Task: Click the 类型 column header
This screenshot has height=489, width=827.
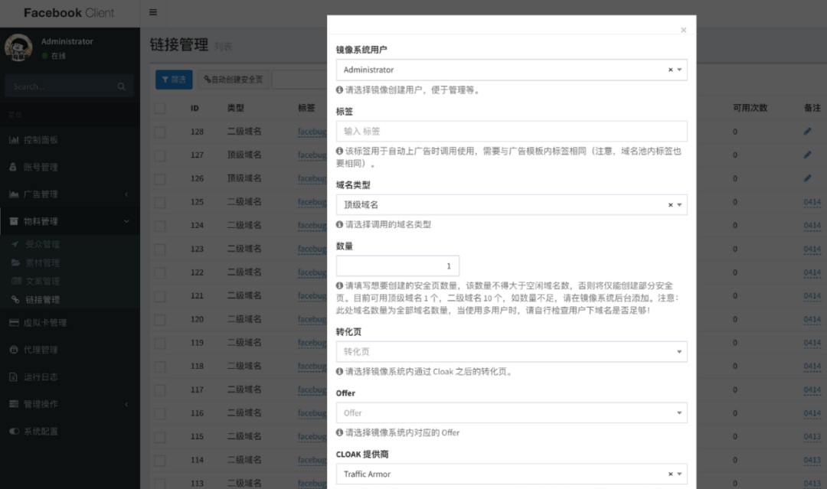Action: [236, 107]
